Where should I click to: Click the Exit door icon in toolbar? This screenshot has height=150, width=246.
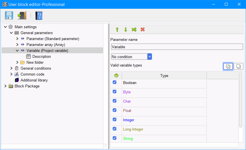(x=22, y=15)
